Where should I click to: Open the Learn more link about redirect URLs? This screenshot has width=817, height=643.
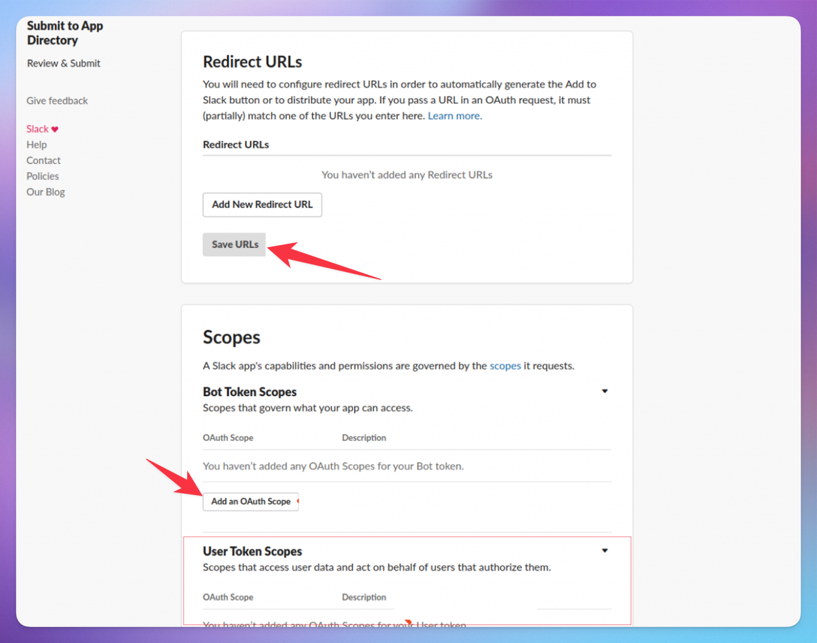[454, 115]
